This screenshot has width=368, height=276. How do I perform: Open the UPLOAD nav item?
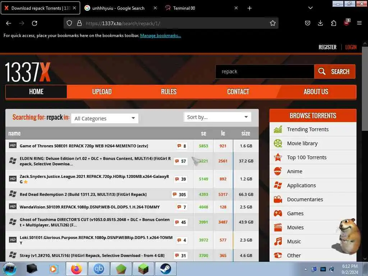click(x=102, y=92)
